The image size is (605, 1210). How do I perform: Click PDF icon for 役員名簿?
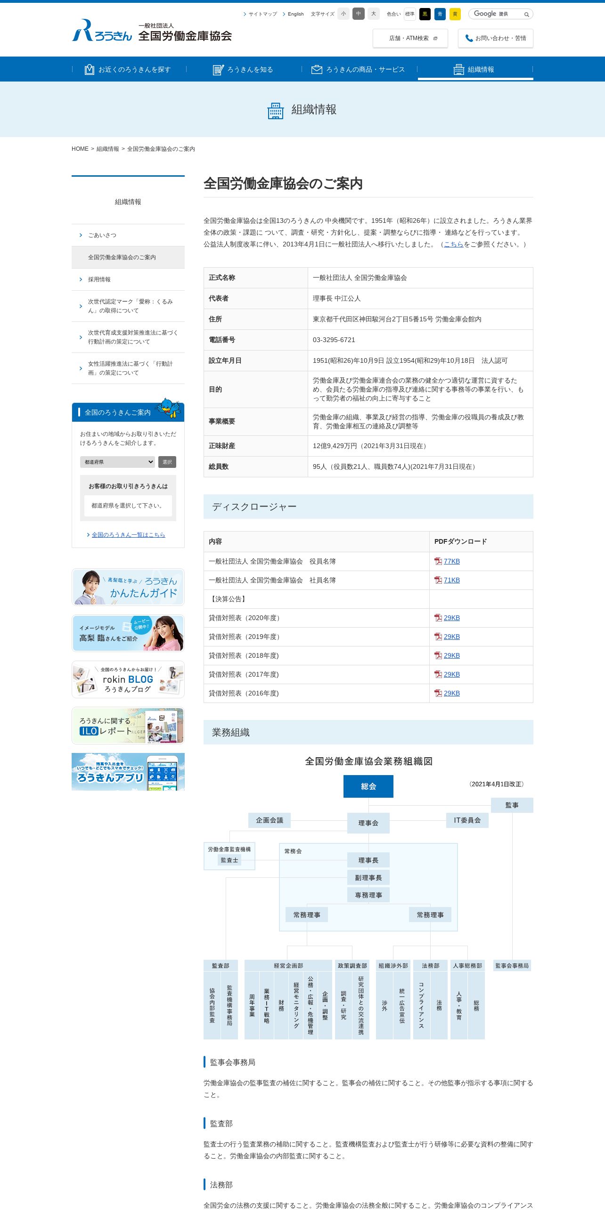pyautogui.click(x=438, y=561)
